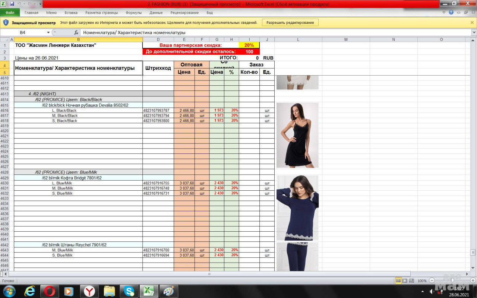
Task: Open the Name Box dropdown arrow
Action: (x=48, y=32)
